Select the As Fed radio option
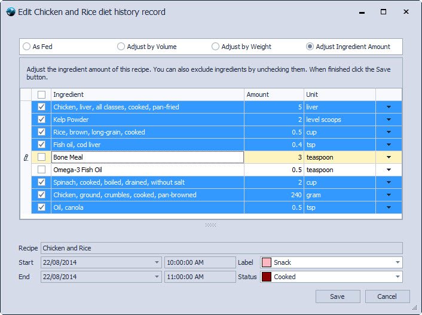Screen dimensions: 422x315 tap(27, 47)
